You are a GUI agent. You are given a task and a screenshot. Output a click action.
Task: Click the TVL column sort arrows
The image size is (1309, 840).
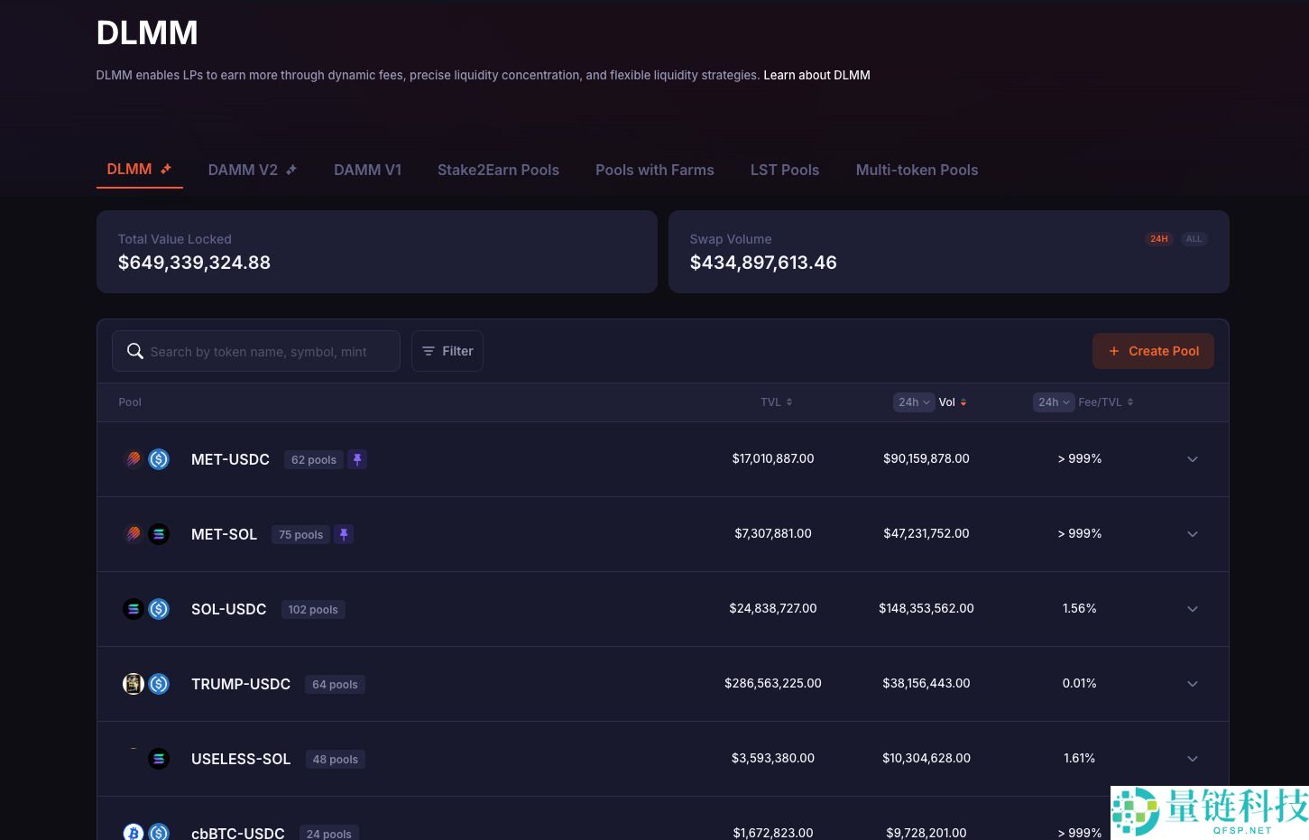(789, 402)
